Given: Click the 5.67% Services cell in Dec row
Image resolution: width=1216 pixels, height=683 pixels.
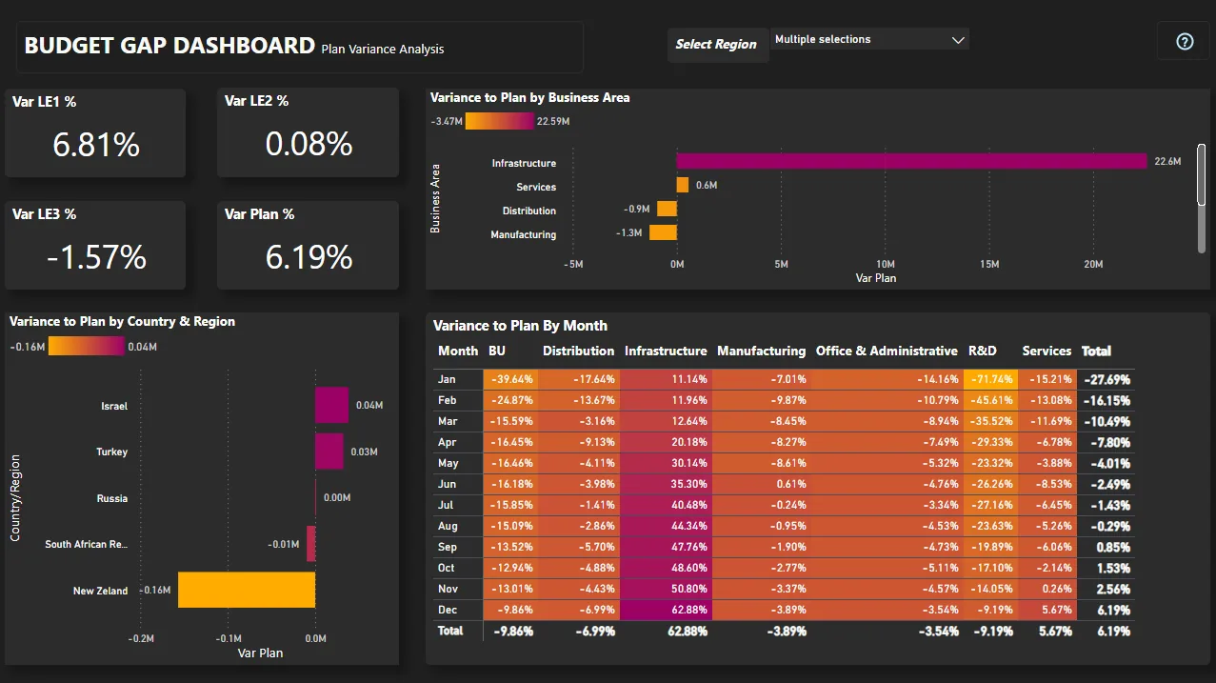Looking at the screenshot, I should (x=1047, y=610).
